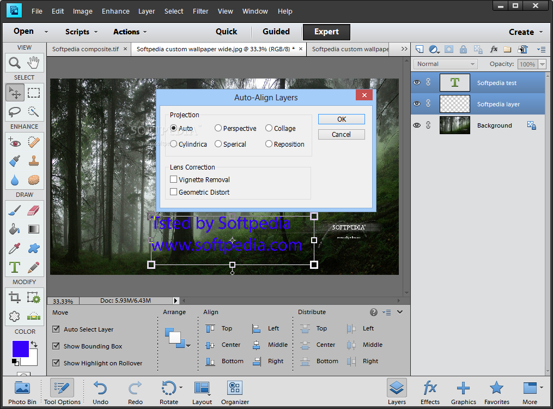
Task: Align layers to Top
Action: click(x=219, y=328)
